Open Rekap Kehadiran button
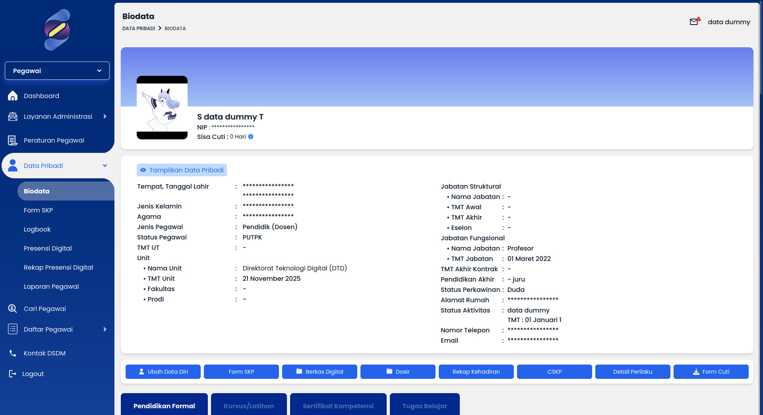 tap(476, 372)
